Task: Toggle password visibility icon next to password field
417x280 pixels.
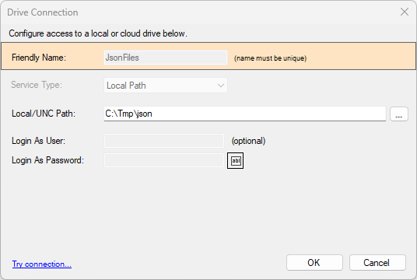Action: [x=236, y=160]
